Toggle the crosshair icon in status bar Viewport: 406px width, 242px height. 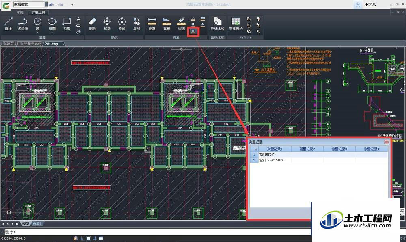click(95, 238)
